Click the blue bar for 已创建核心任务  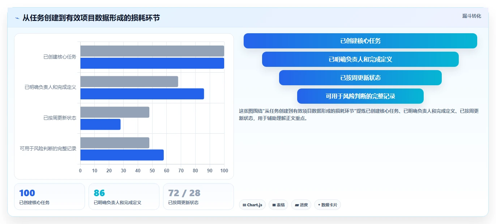pyautogui.click(x=152, y=63)
